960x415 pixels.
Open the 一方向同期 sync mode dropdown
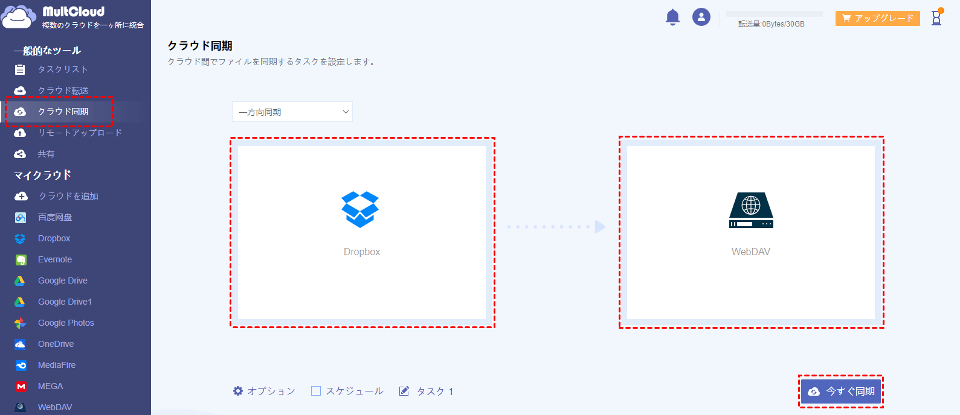point(292,112)
